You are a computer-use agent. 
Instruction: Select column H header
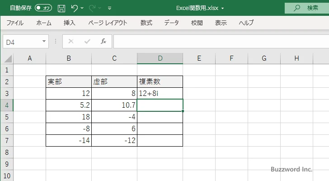point(296,58)
